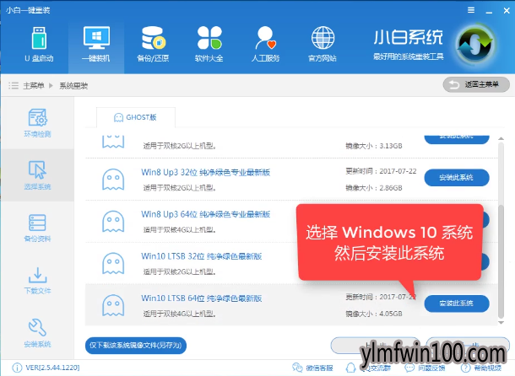Open the U盘启动 tool
Screen dimensions: 515x376
pyautogui.click(x=39, y=44)
